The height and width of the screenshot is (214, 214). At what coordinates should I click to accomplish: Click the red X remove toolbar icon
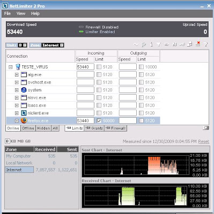198,44
